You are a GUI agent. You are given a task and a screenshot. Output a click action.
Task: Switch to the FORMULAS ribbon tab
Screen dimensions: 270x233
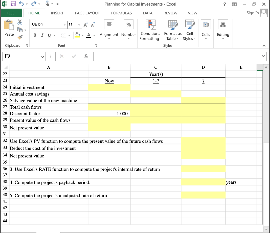click(121, 13)
